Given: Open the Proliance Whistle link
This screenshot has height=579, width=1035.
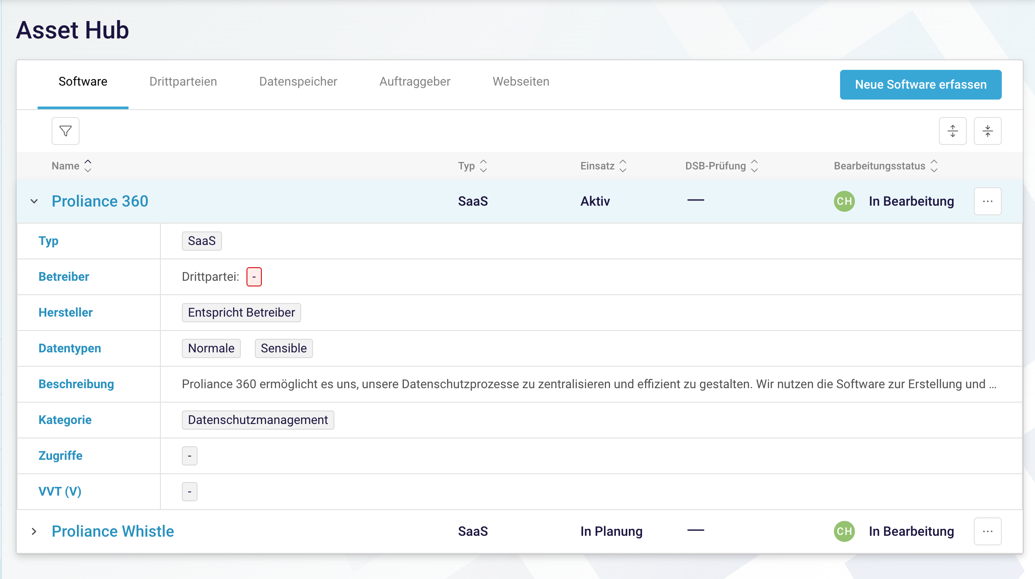Looking at the screenshot, I should (x=113, y=531).
